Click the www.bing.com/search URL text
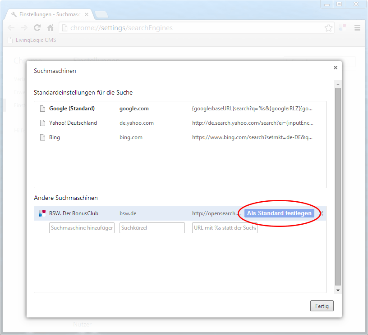This screenshot has width=368, height=335. point(252,137)
